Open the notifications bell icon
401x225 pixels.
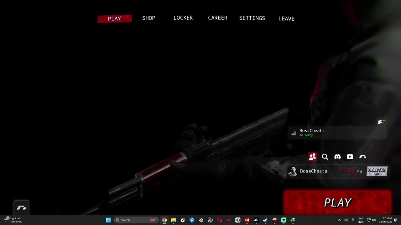[x=395, y=220]
